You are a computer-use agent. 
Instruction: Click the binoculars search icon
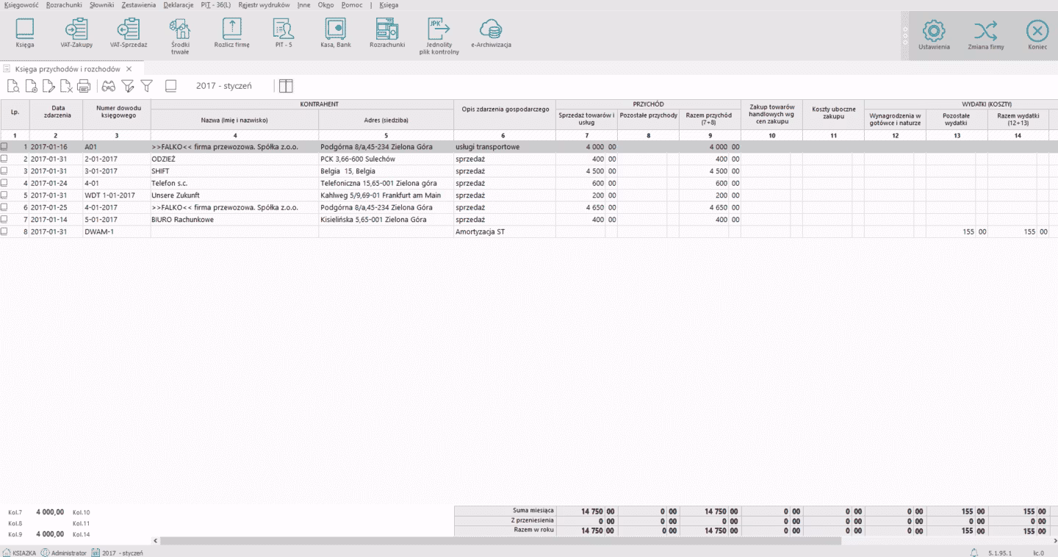(x=109, y=86)
